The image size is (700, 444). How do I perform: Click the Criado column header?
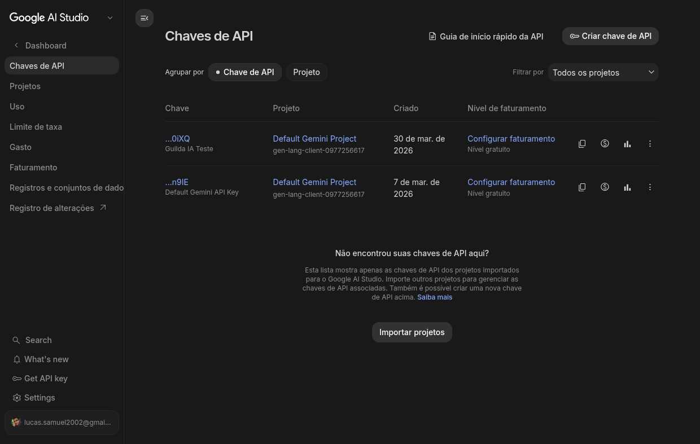[x=406, y=108]
